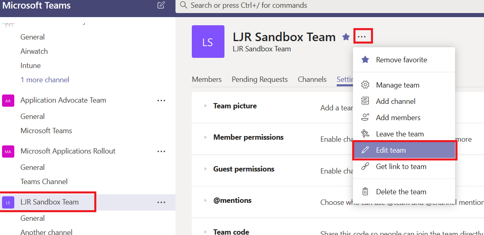This screenshot has width=484, height=235.
Task: Open the Settings tab
Action: tap(345, 79)
